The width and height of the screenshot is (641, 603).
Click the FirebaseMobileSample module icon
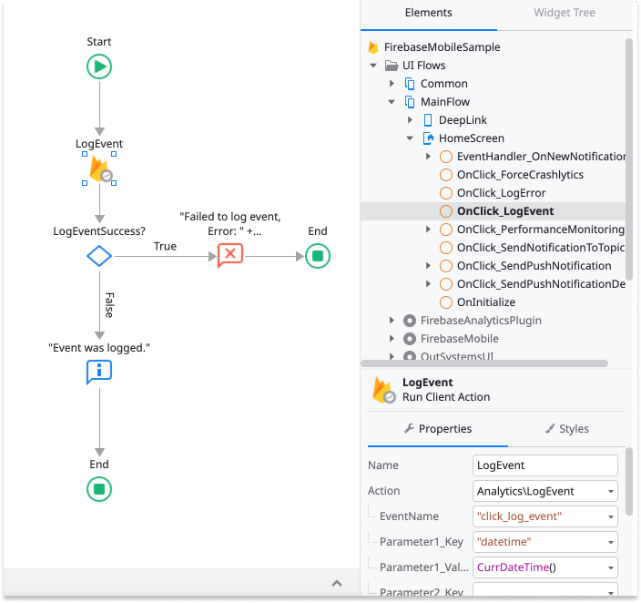(372, 47)
